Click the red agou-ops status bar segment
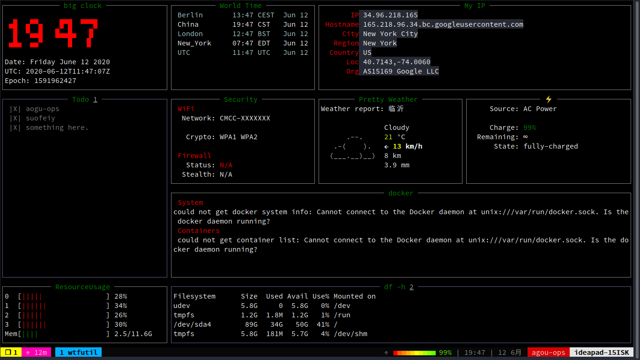 click(549, 352)
